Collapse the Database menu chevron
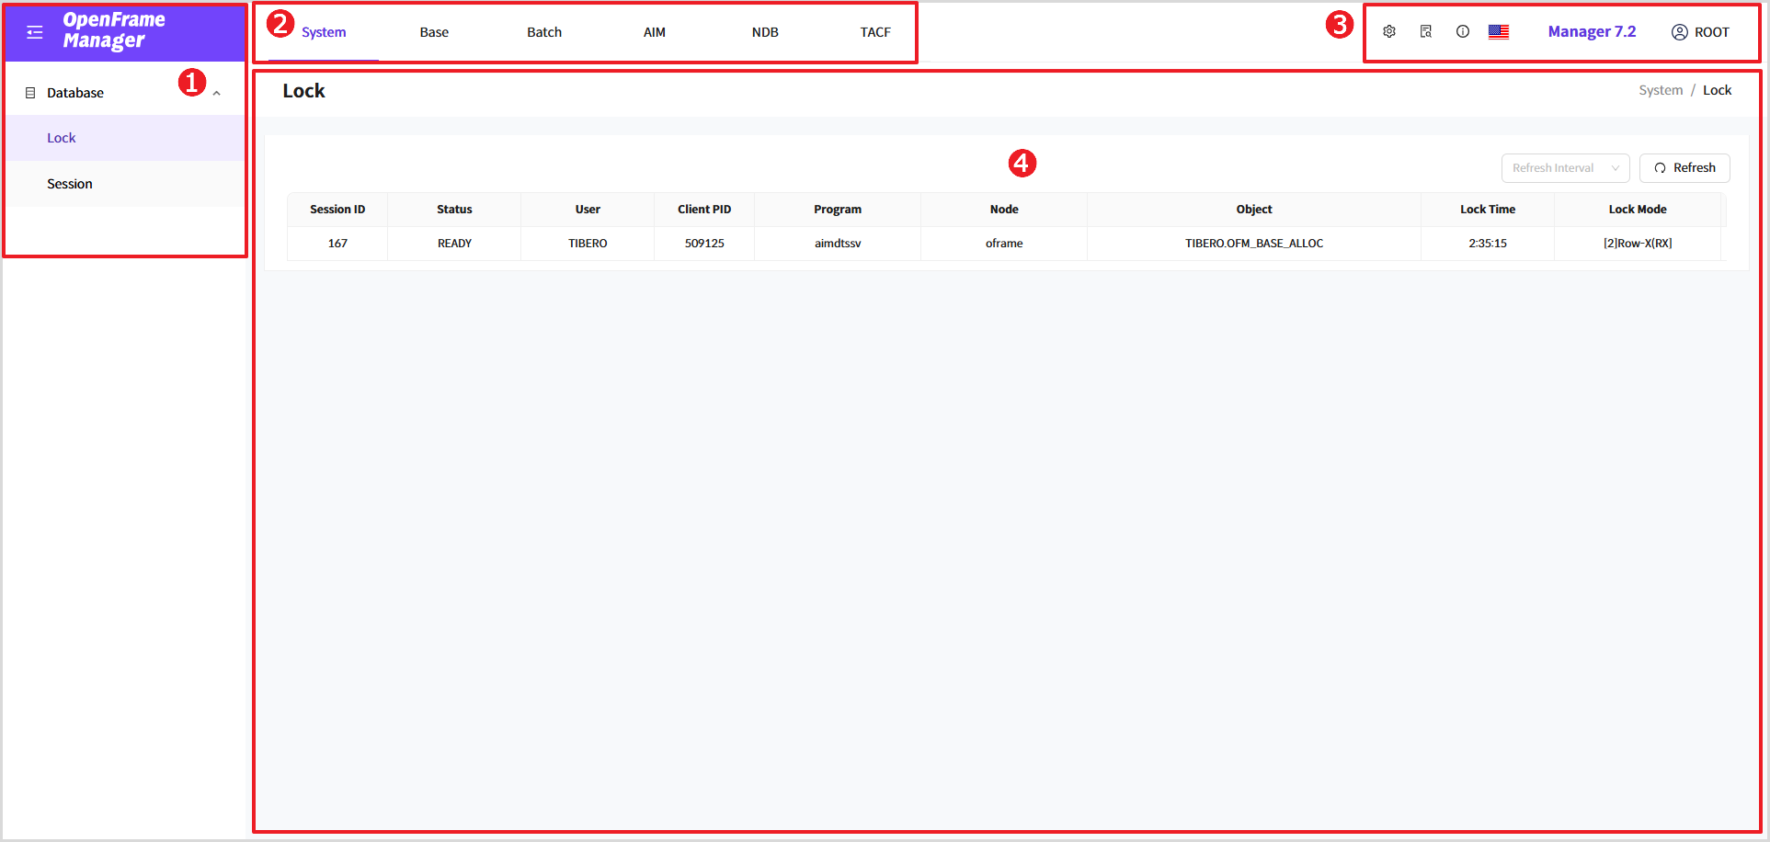This screenshot has height=842, width=1770. click(x=217, y=94)
